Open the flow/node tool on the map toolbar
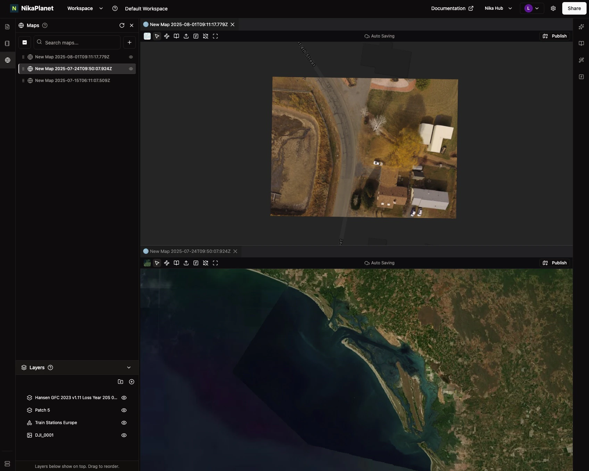The height and width of the screenshot is (471, 589). (167, 36)
